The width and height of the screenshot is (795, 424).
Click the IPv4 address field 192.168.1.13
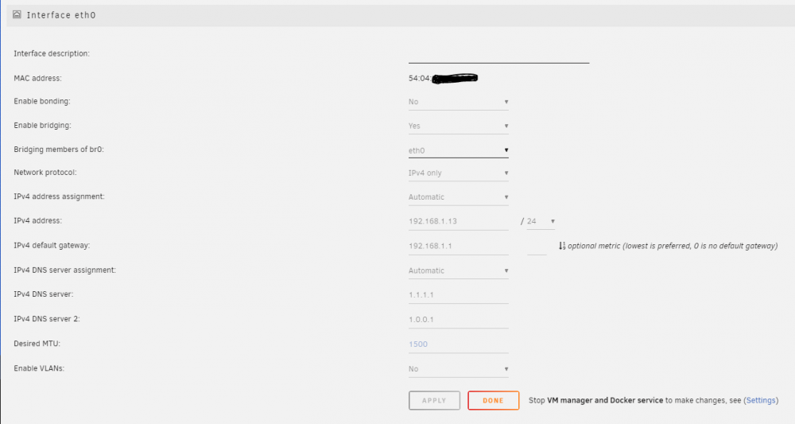pyautogui.click(x=459, y=222)
